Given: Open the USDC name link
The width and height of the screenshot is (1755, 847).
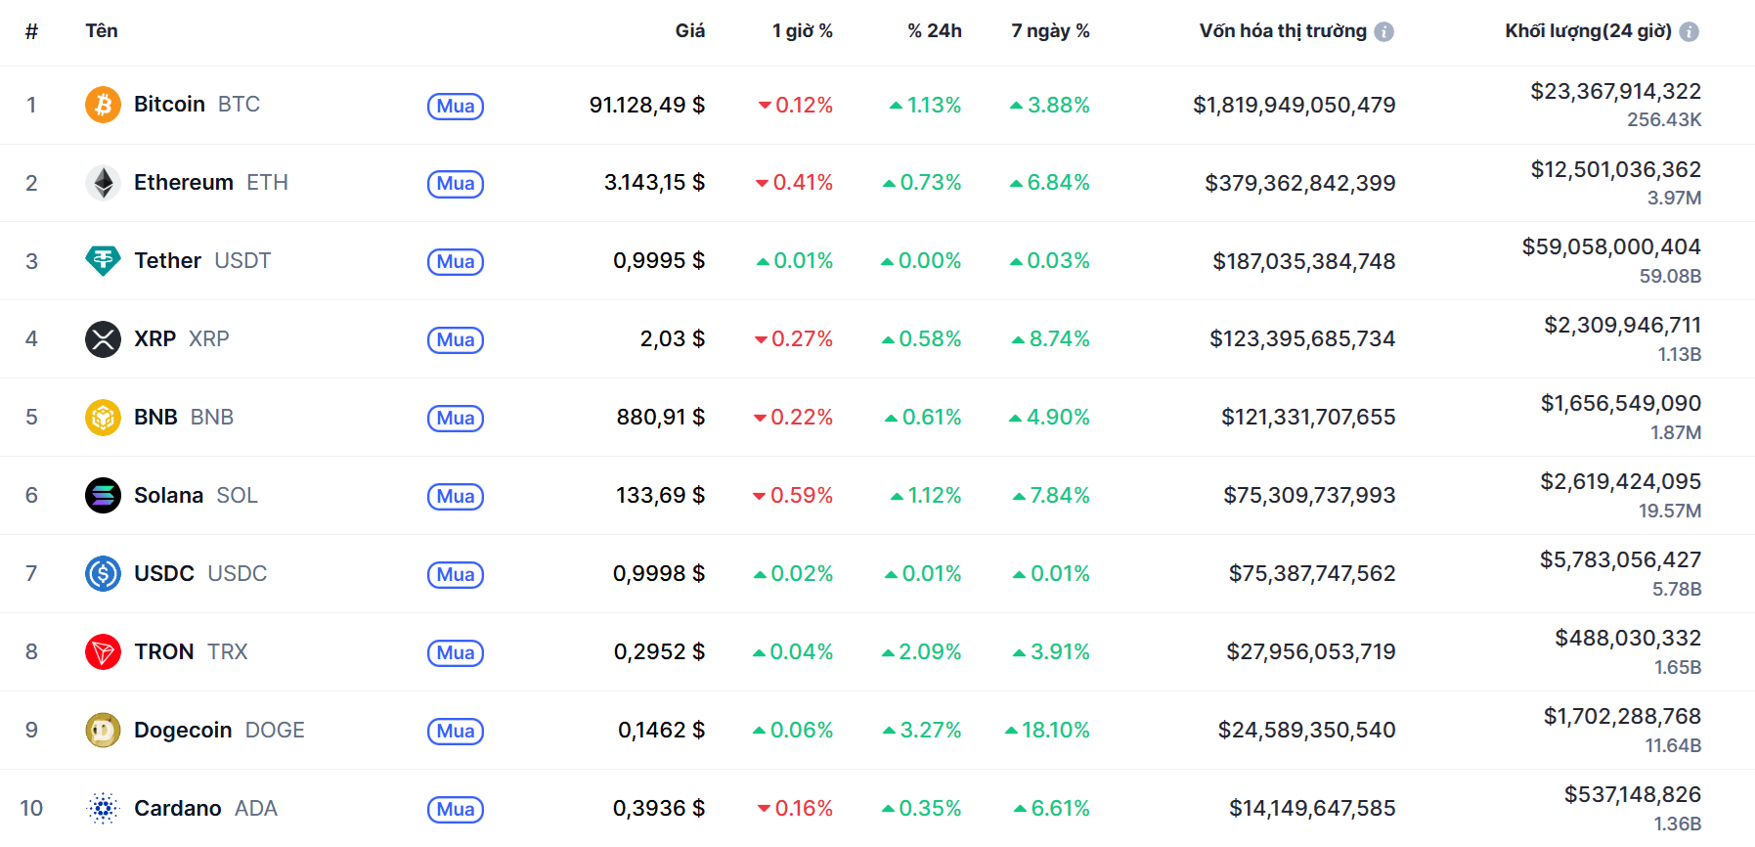Looking at the screenshot, I should [x=200, y=574].
